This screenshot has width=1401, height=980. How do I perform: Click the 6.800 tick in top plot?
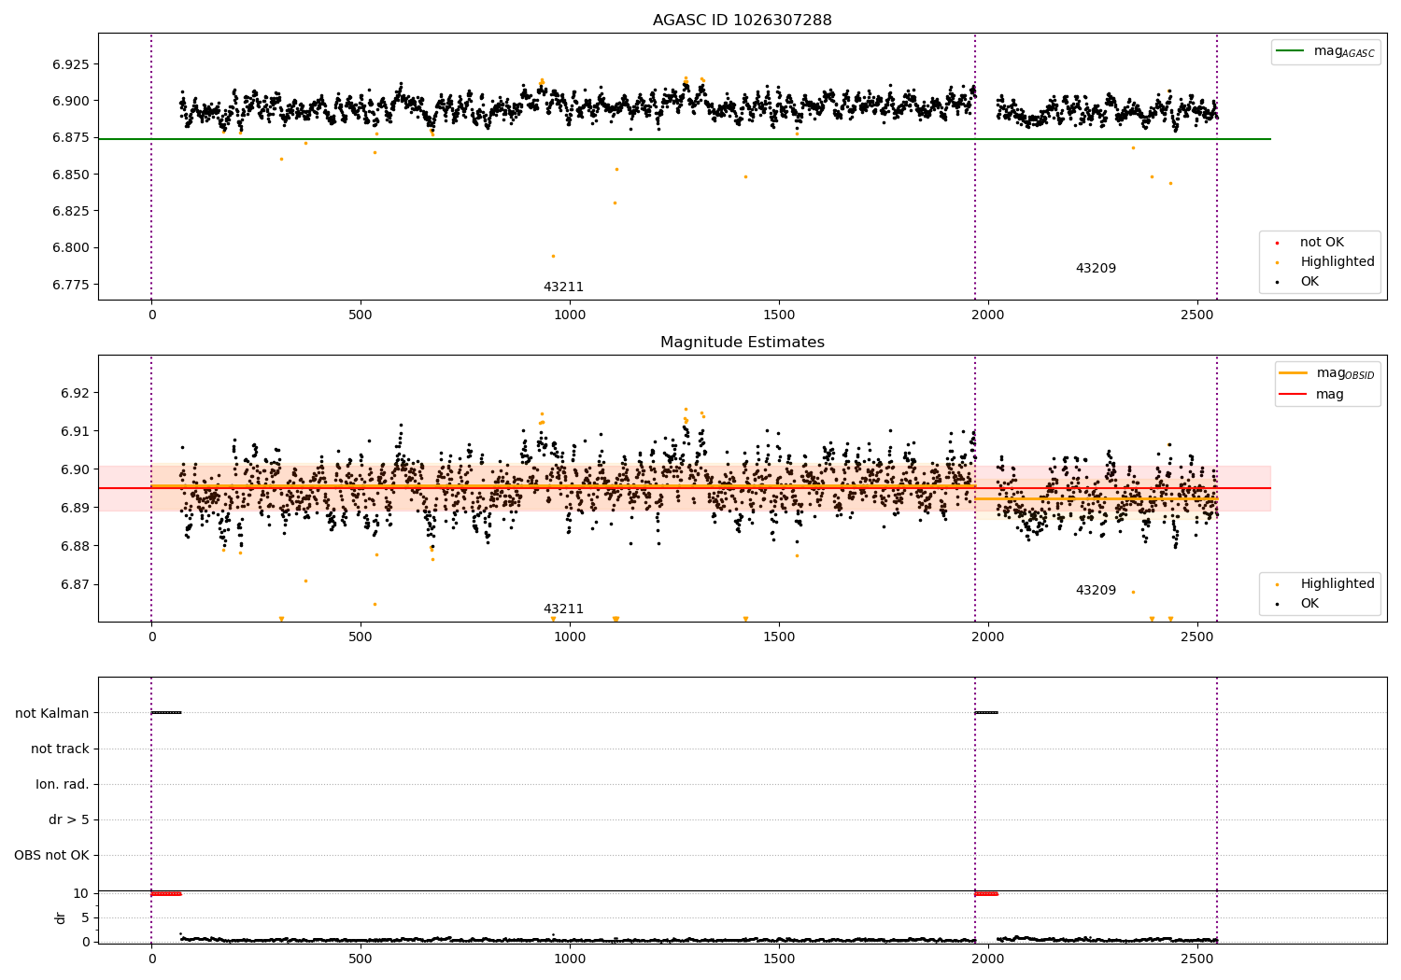pyautogui.click(x=71, y=248)
